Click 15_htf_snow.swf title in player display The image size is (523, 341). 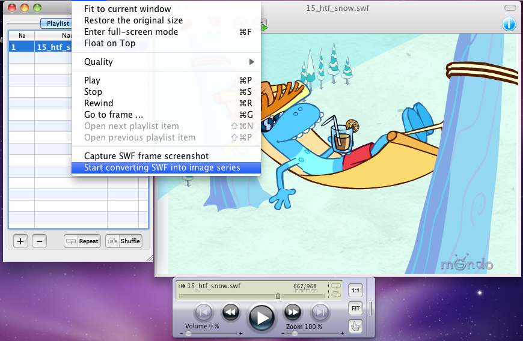pyautogui.click(x=214, y=286)
